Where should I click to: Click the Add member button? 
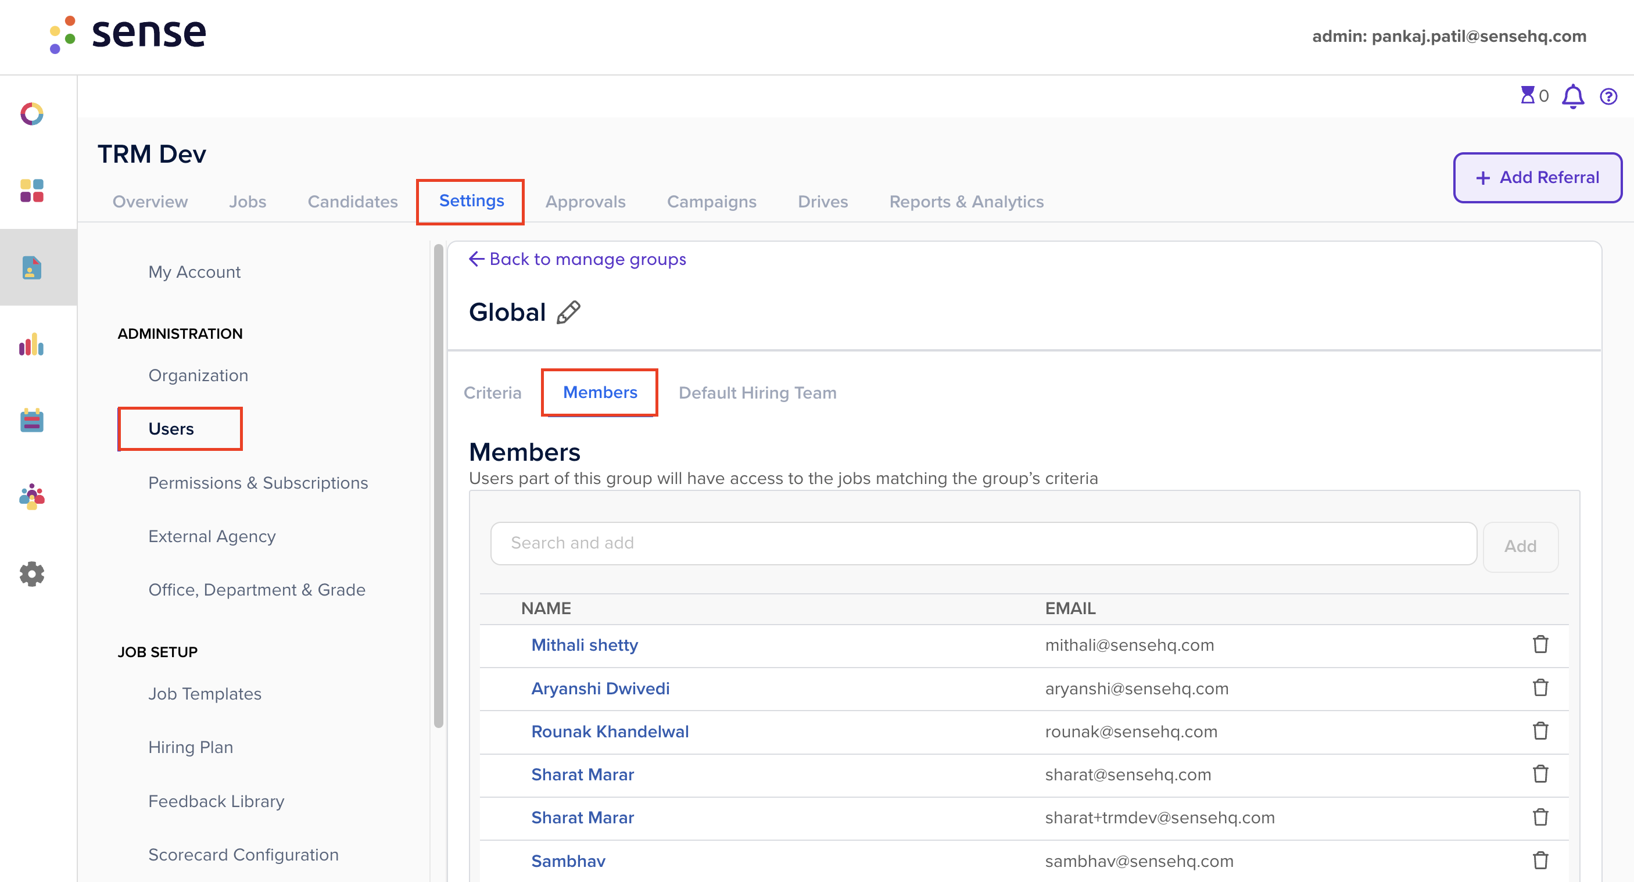1521,547
